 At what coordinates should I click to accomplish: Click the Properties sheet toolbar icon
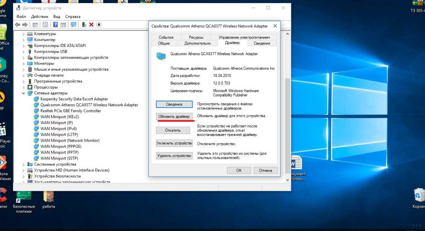tap(45, 25)
